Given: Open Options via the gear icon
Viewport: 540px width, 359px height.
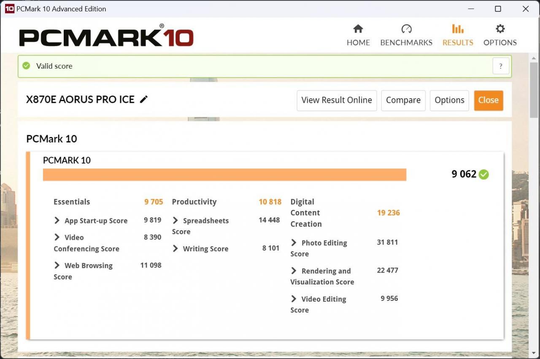Looking at the screenshot, I should click(x=500, y=29).
